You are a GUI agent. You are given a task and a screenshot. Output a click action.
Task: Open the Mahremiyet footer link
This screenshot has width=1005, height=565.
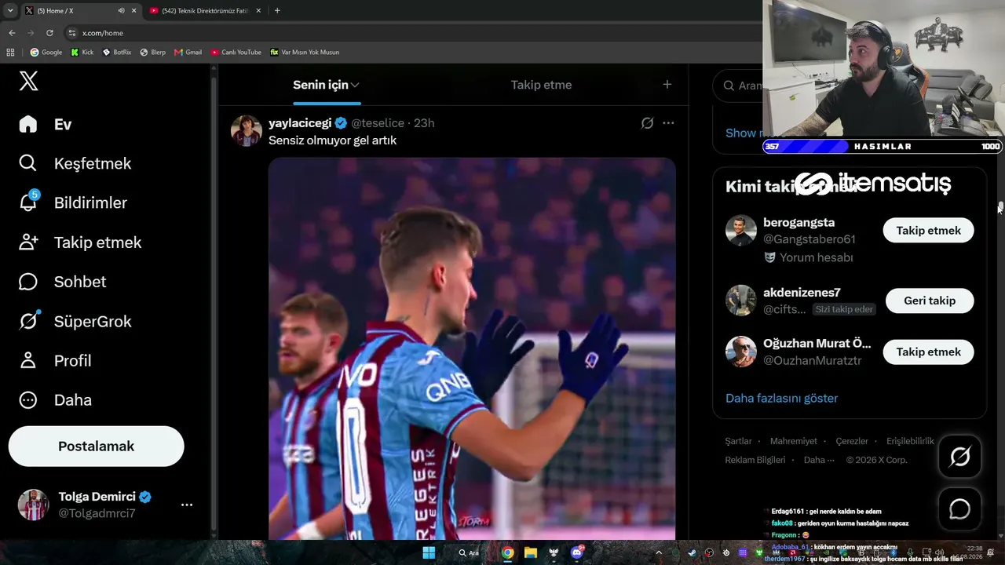tap(794, 441)
